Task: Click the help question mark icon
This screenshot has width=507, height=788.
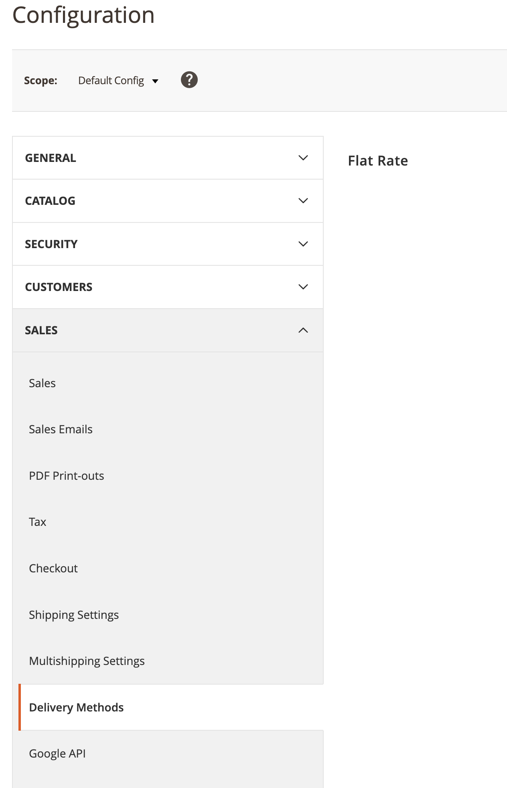Action: point(189,80)
